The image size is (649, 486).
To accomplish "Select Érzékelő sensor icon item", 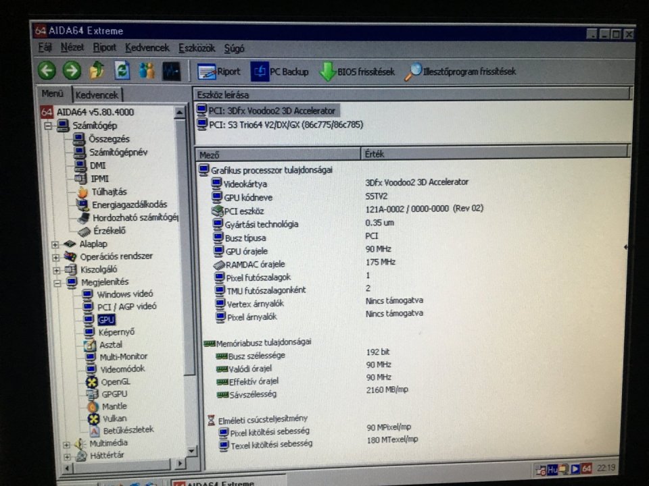I will (x=102, y=231).
